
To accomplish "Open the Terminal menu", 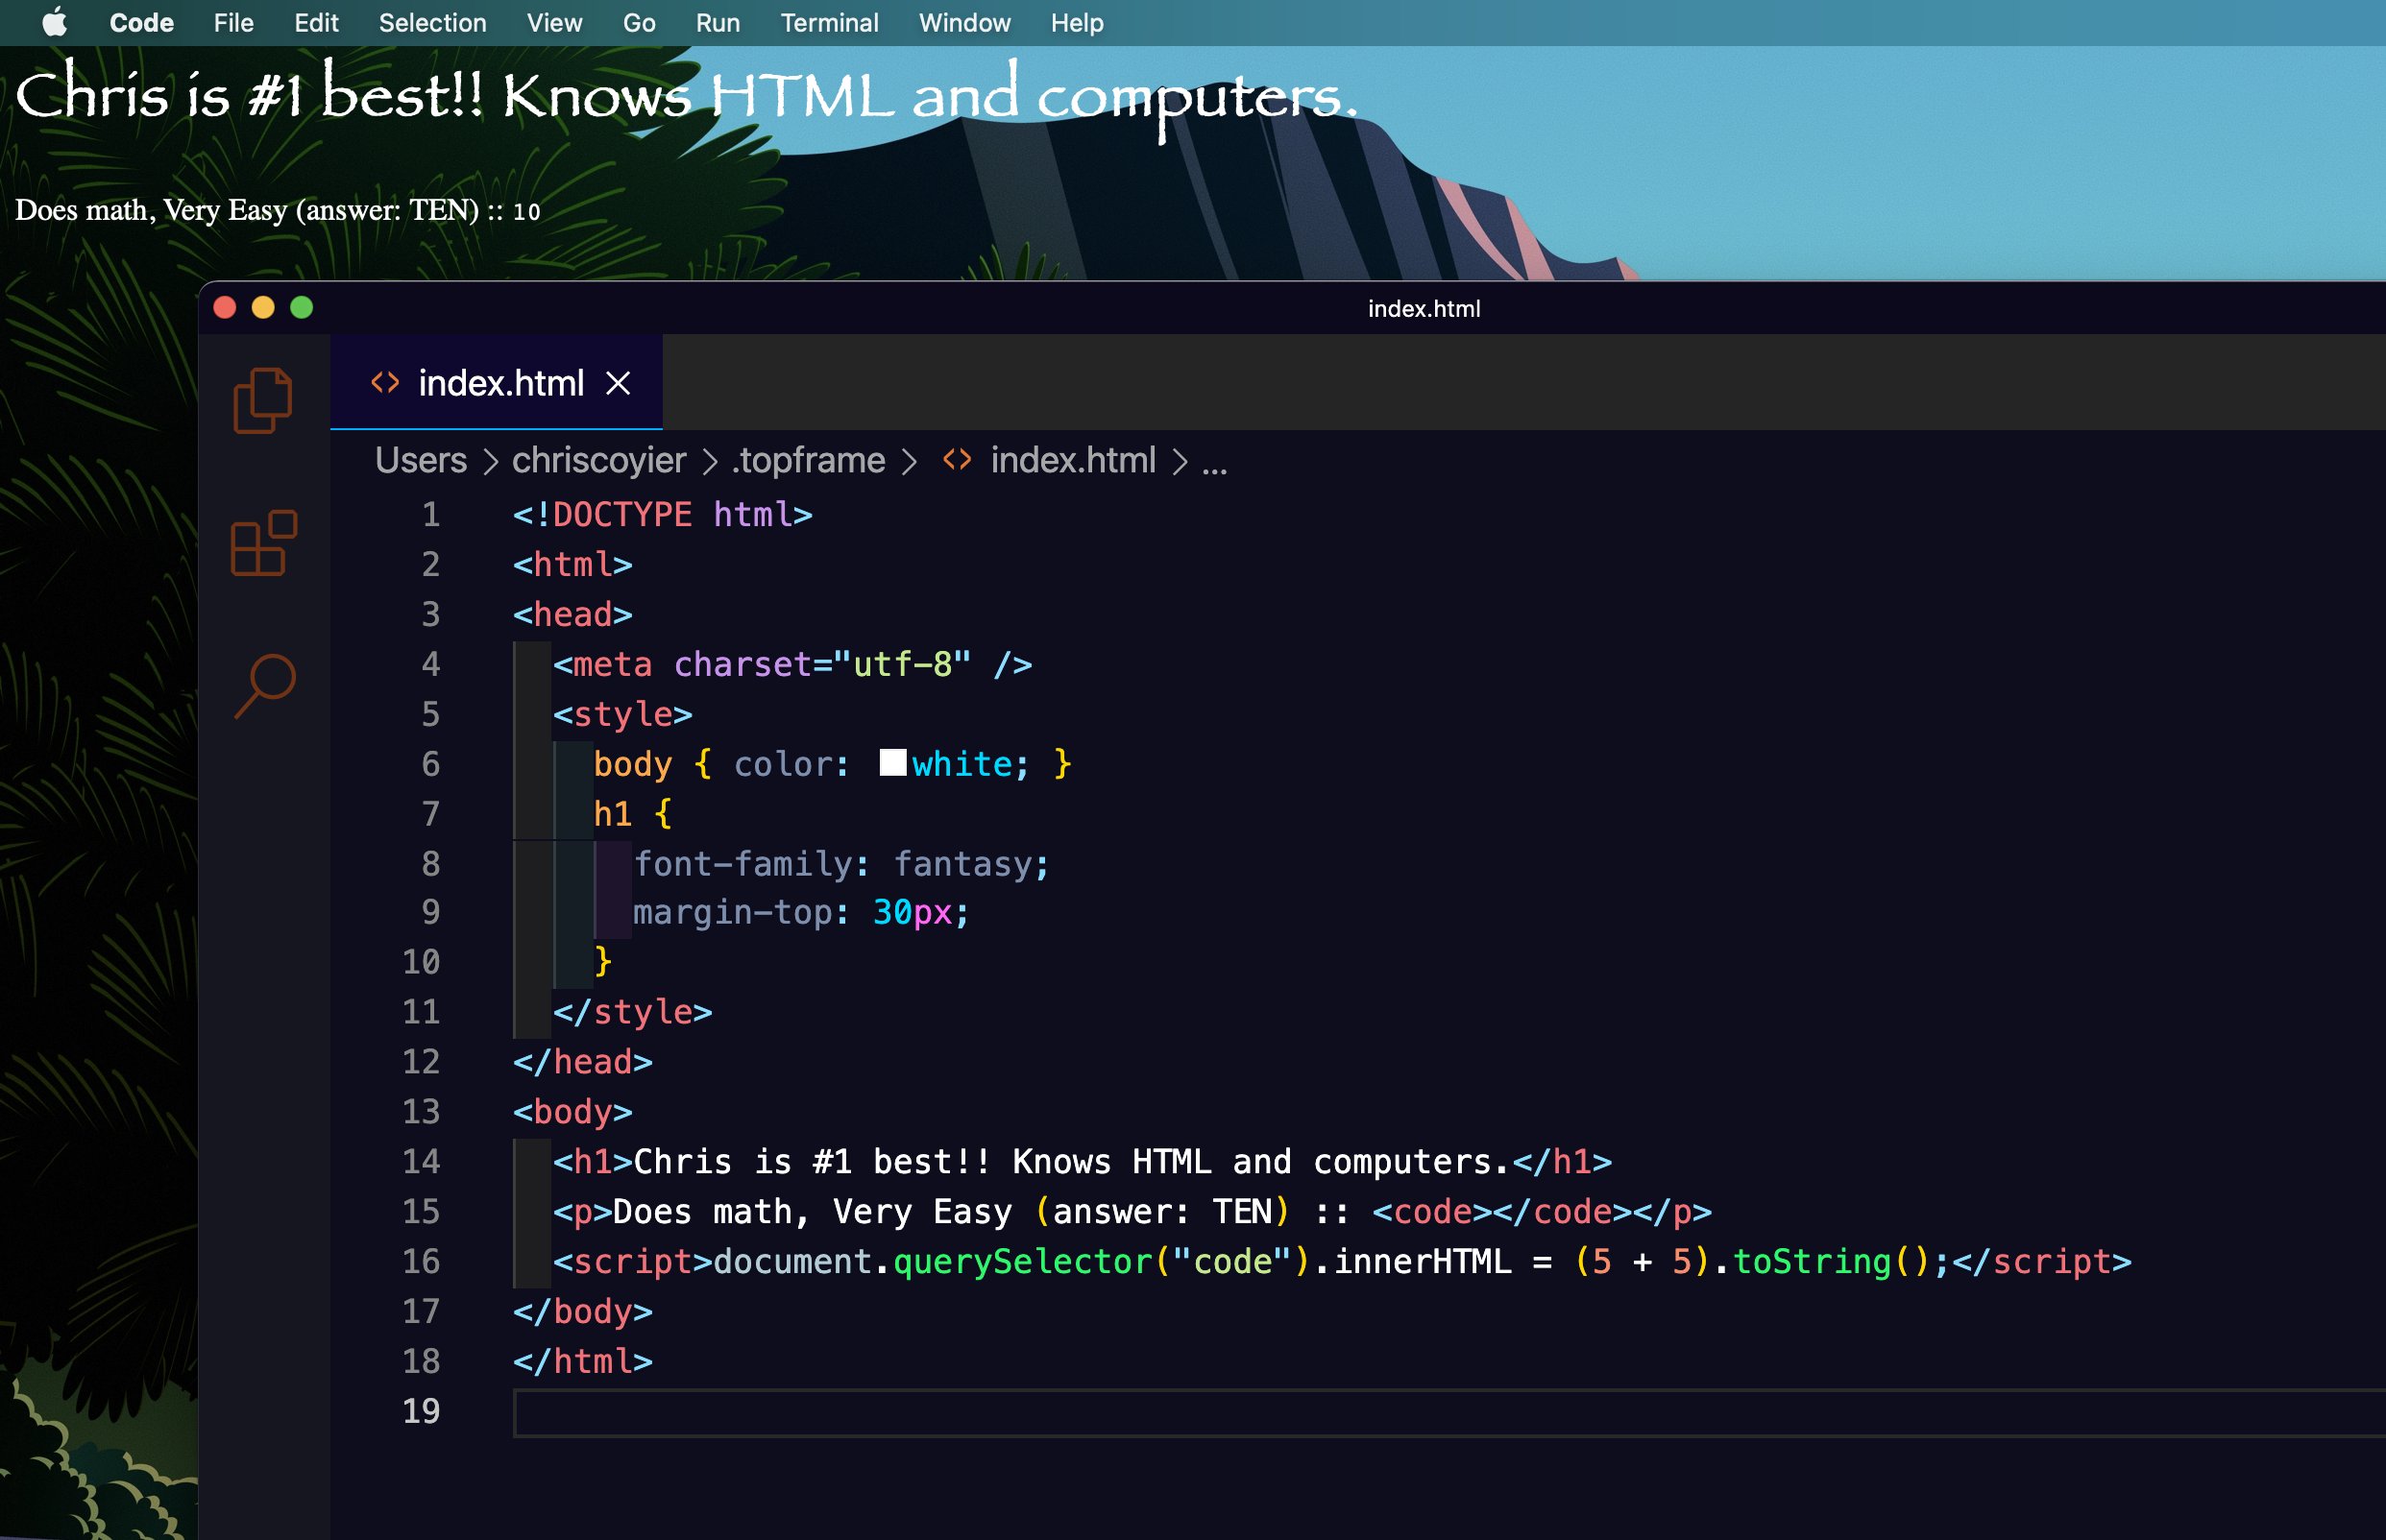I will [829, 22].
